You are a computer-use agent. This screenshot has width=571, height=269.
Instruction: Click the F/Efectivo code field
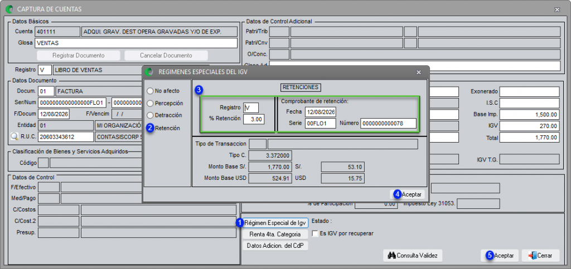(49, 187)
